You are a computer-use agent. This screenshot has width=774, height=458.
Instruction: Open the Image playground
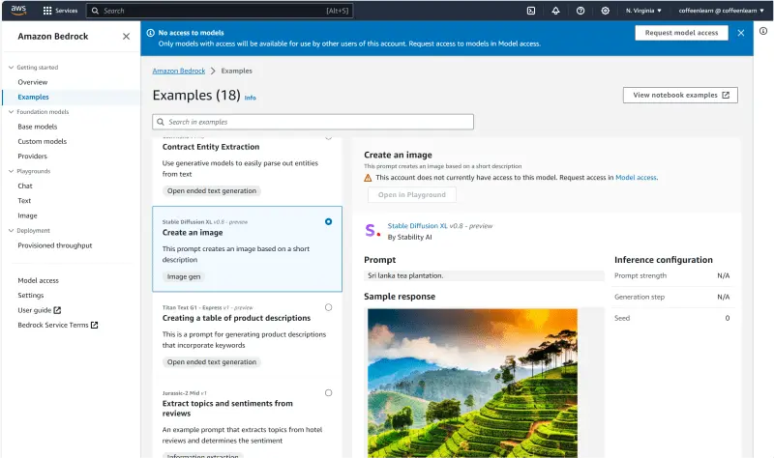coord(27,215)
